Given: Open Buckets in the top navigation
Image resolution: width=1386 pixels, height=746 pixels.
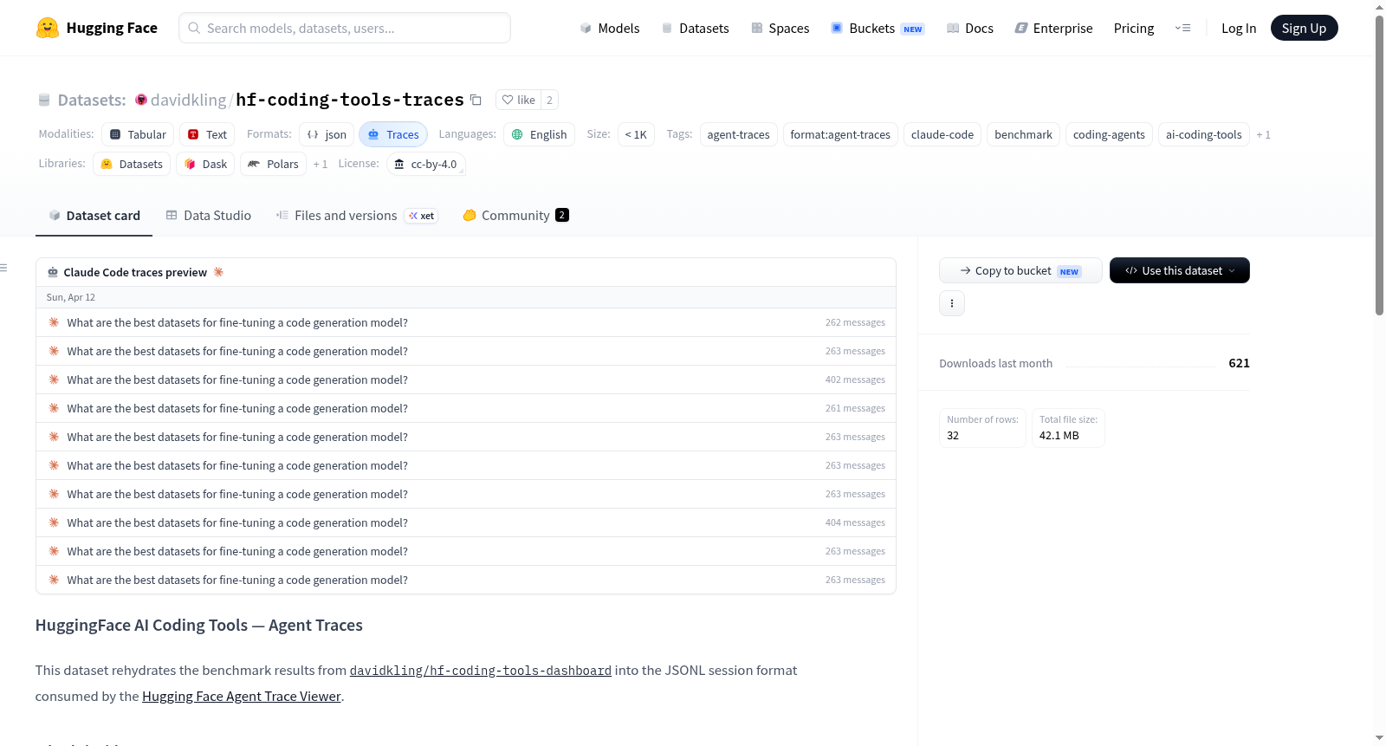Looking at the screenshot, I should click(878, 28).
